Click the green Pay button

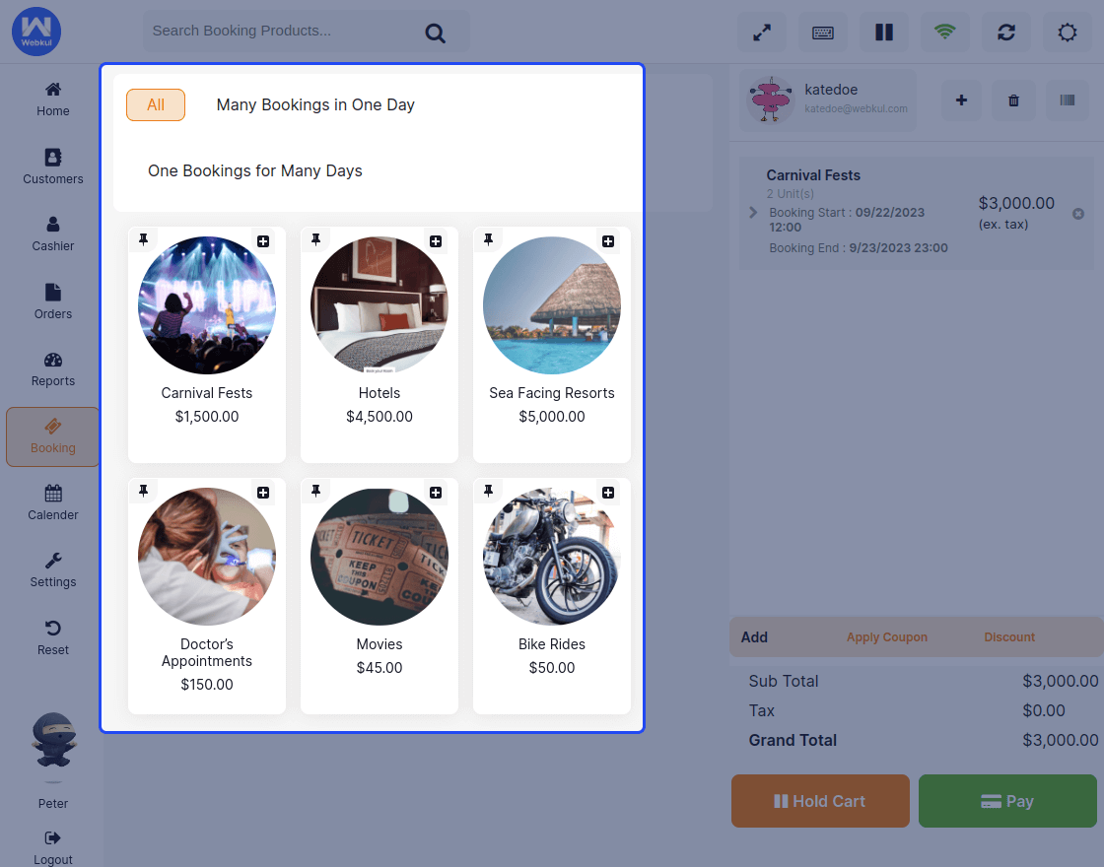pos(1007,801)
